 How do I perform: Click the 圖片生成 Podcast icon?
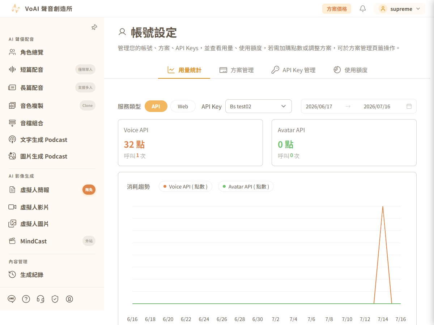[12, 156]
